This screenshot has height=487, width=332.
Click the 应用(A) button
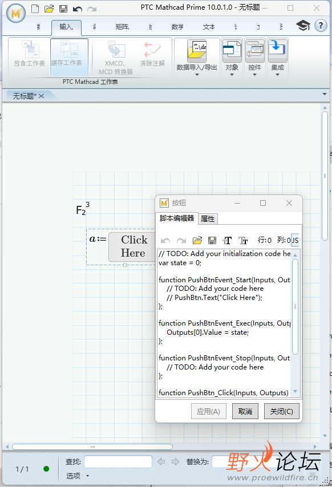point(208,412)
